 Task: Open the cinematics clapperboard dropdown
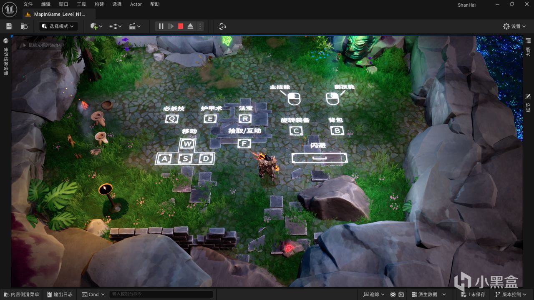(x=135, y=26)
